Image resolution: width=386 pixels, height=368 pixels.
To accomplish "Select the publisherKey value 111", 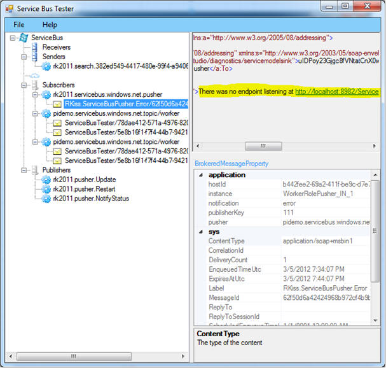I will click(x=288, y=213).
